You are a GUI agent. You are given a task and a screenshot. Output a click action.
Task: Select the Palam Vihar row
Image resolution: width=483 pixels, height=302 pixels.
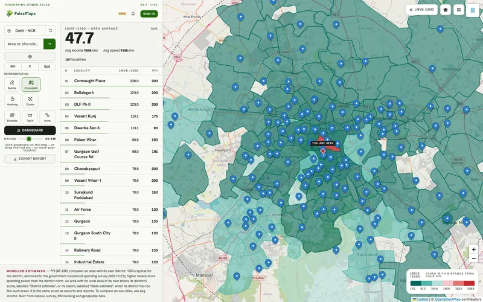111,140
